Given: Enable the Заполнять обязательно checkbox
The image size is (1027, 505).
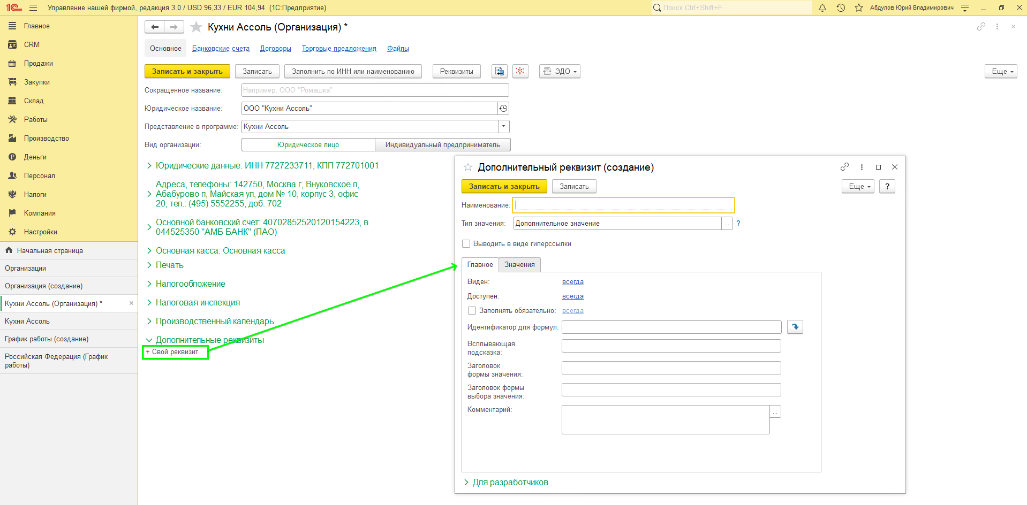Looking at the screenshot, I should (x=472, y=311).
